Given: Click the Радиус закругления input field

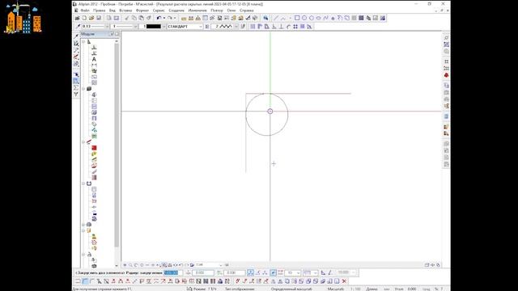Looking at the screenshot, I should click(x=173, y=273).
